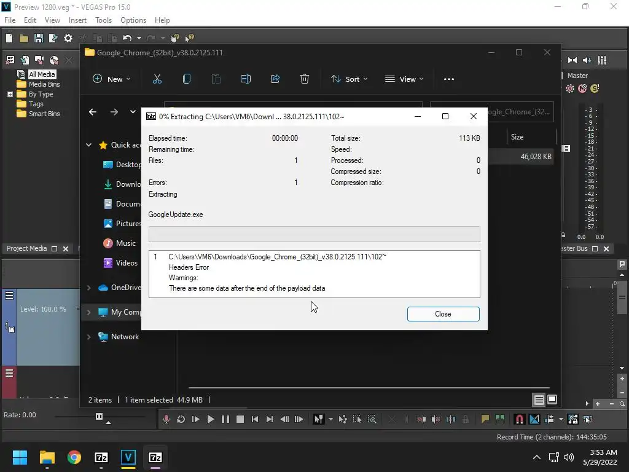This screenshot has height=472, width=629.
Task: Open the undo history dropdown arrow
Action: [139, 38]
